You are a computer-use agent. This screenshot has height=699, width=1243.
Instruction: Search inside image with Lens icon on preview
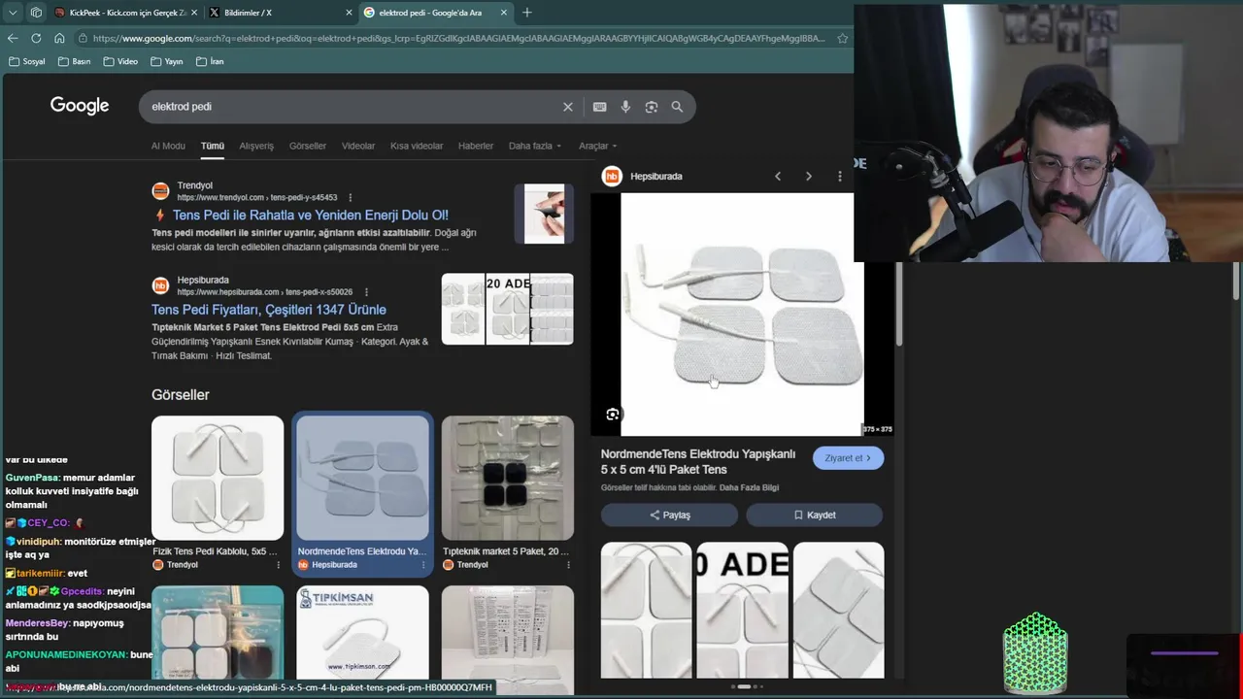[x=613, y=415]
